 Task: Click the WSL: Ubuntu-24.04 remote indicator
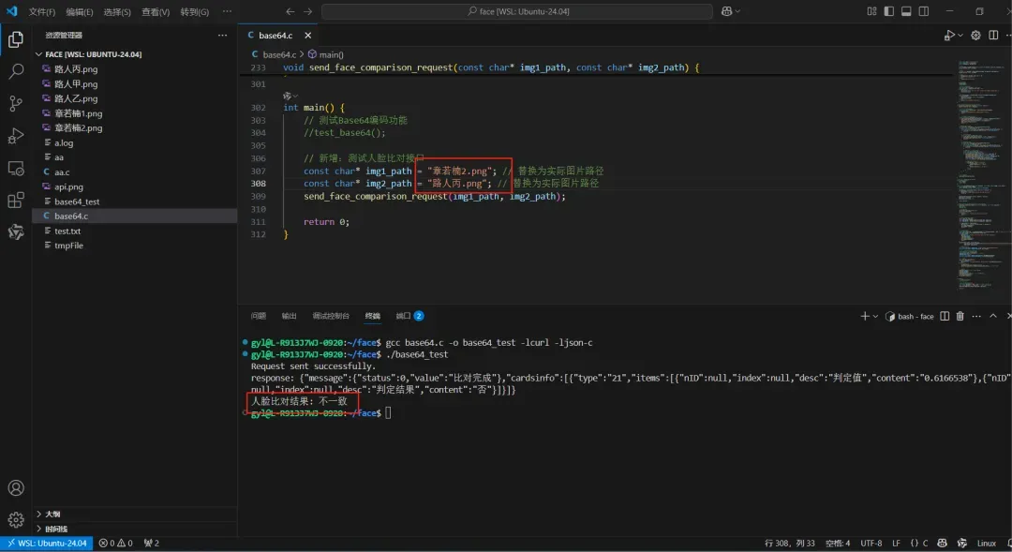tap(47, 544)
